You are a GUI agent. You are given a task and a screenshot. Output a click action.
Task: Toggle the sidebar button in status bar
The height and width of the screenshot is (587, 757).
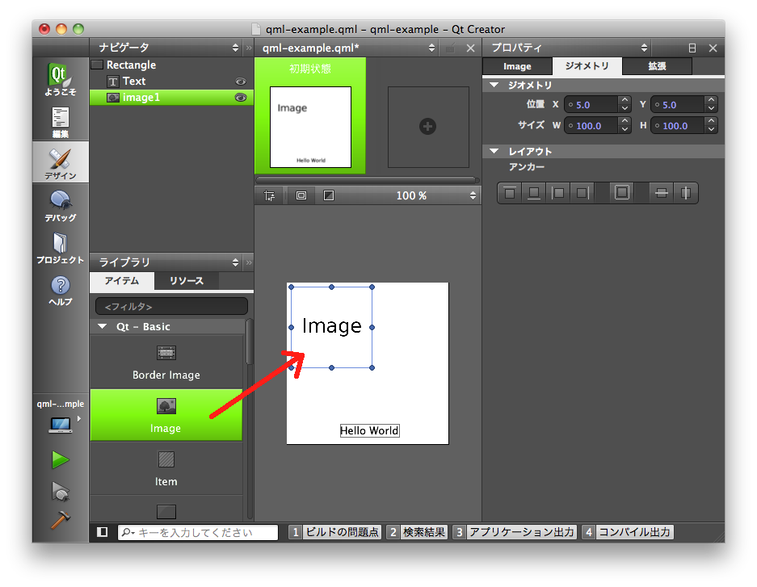coord(103,532)
